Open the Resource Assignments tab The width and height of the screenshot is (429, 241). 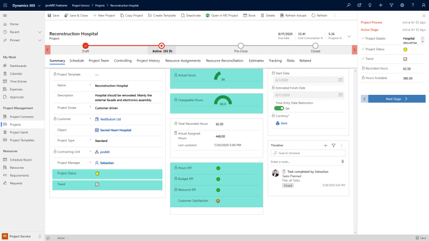point(183,61)
